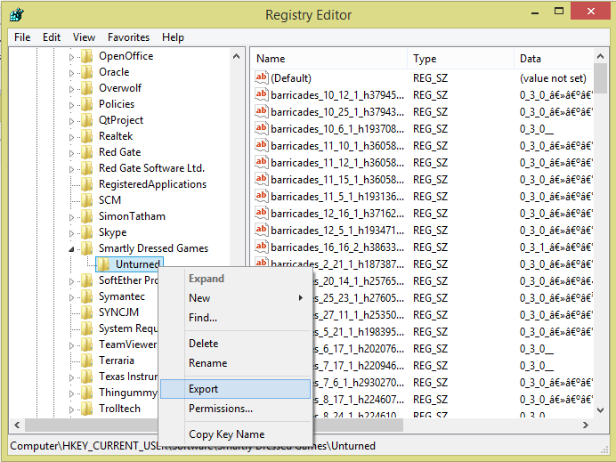Image resolution: width=616 pixels, height=462 pixels.
Task: Sort values by the Data column header
Action: point(554,59)
